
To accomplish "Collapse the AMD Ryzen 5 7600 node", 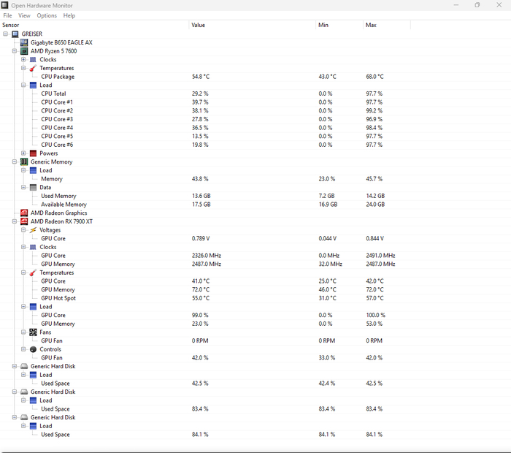I will click(x=15, y=51).
